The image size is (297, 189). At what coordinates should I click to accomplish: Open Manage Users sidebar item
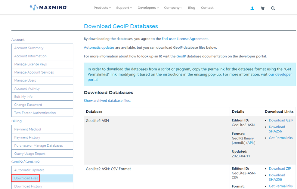42,81
